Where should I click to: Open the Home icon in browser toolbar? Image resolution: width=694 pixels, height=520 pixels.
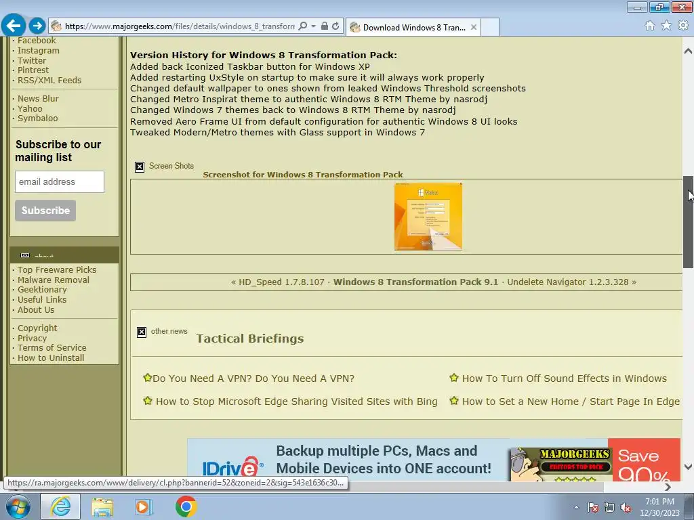[650, 26]
